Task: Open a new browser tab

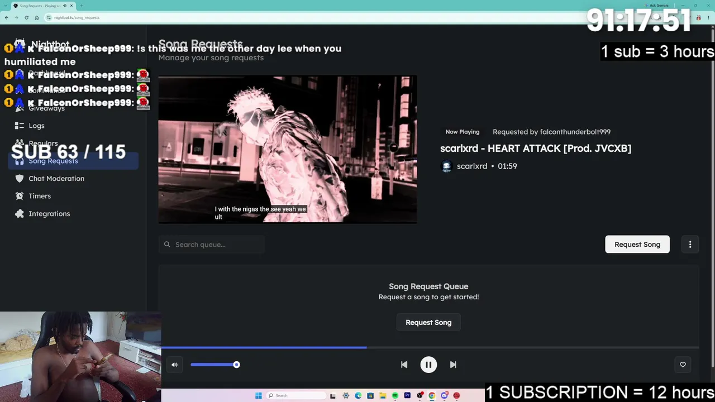Action: coord(81,6)
